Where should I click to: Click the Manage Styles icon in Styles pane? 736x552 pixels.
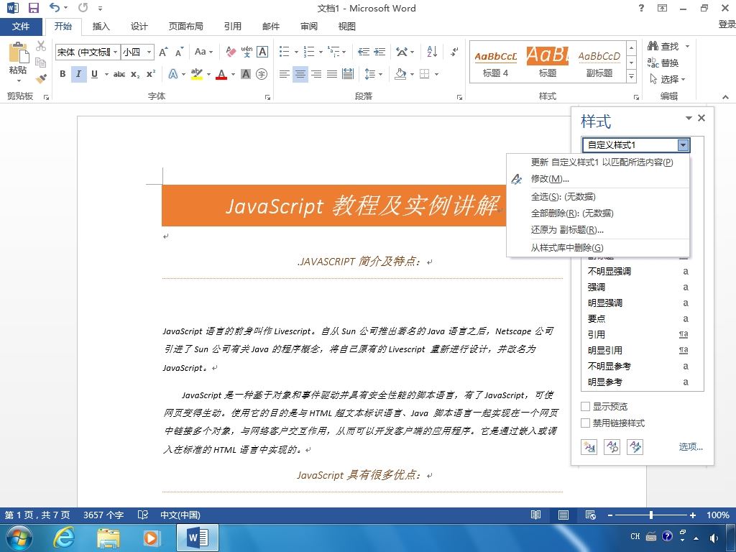tap(635, 447)
